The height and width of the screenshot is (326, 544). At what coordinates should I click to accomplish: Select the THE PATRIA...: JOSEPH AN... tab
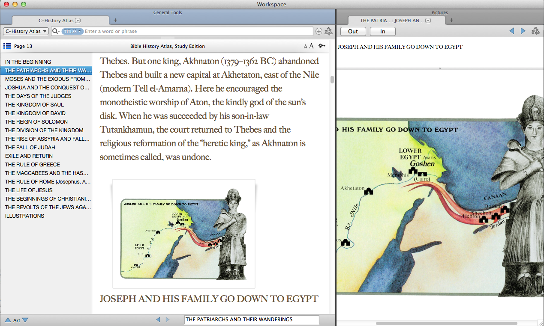[396, 20]
